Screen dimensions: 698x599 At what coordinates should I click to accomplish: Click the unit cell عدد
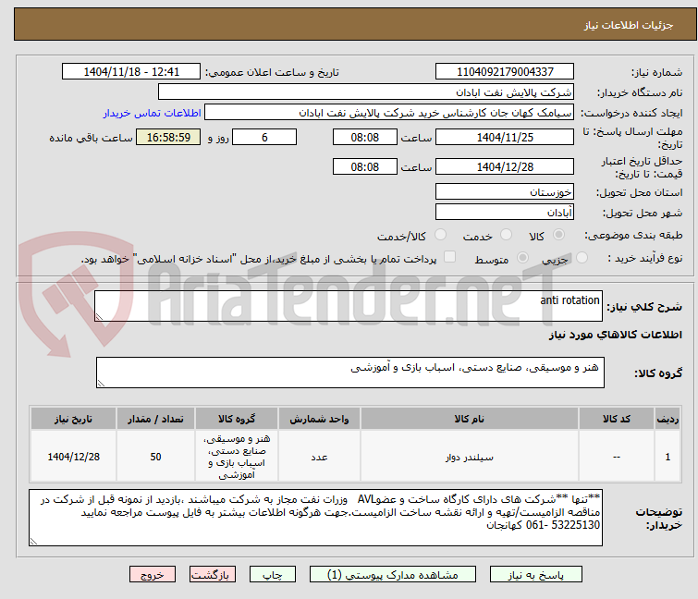pos(319,457)
